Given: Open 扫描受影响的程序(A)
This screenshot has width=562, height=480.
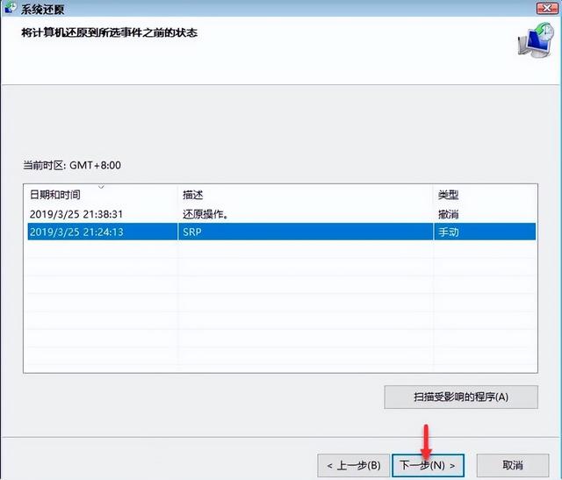Looking at the screenshot, I should [x=461, y=397].
